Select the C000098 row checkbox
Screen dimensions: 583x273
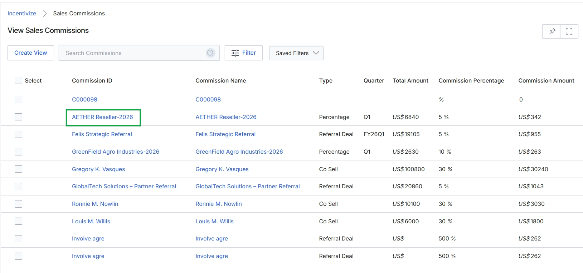point(18,99)
